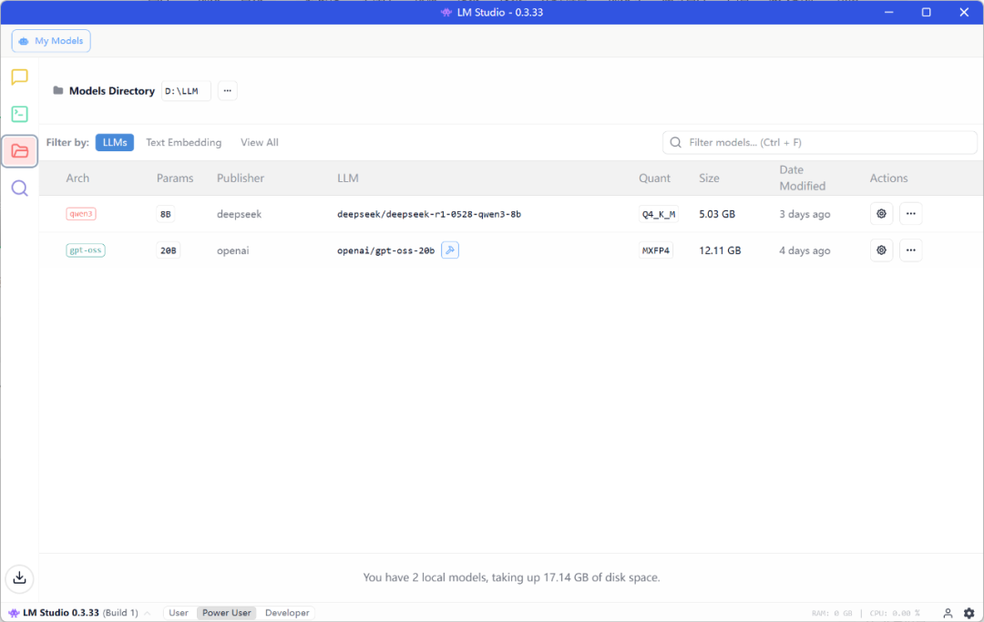Open the Chat sidebar icon
Viewport: 984px width, 622px height.
click(19, 77)
